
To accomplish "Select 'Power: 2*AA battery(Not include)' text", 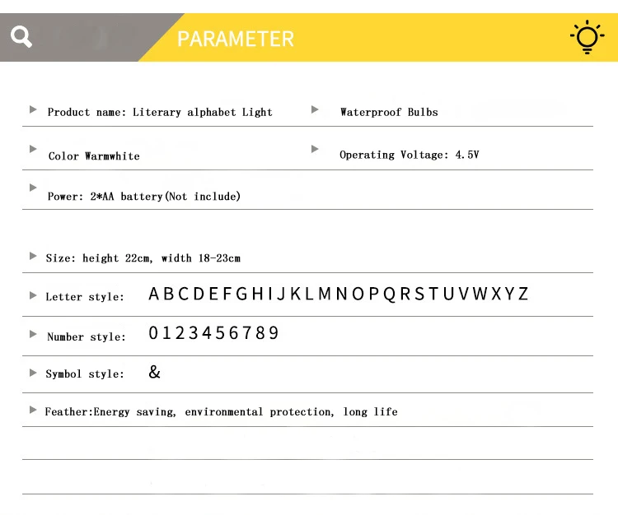I will tap(144, 197).
